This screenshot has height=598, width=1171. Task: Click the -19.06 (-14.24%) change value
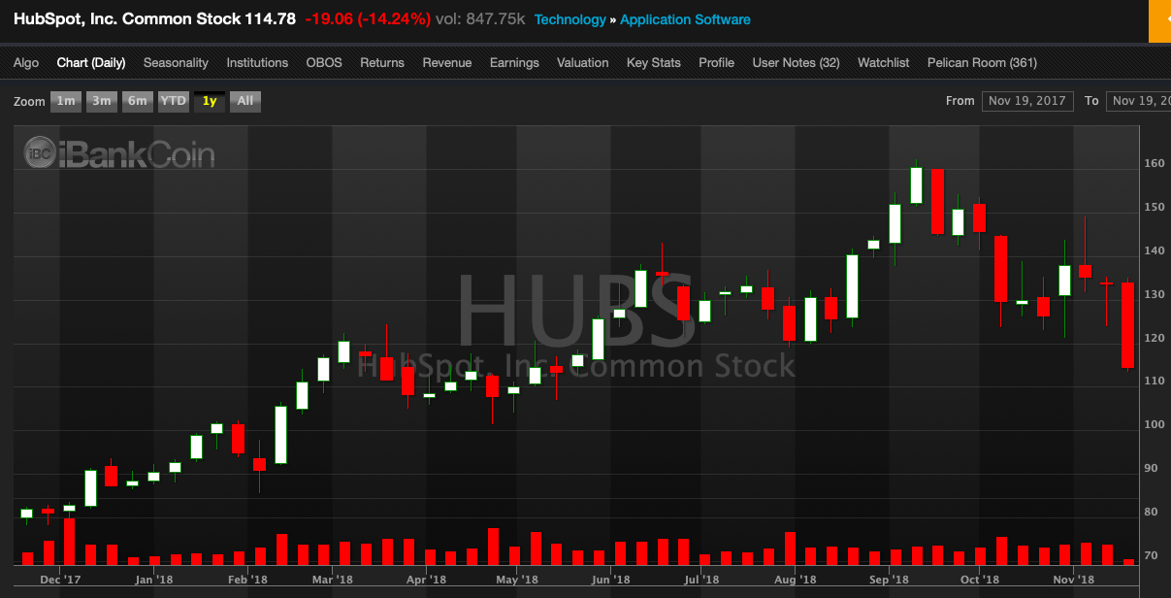(x=369, y=19)
